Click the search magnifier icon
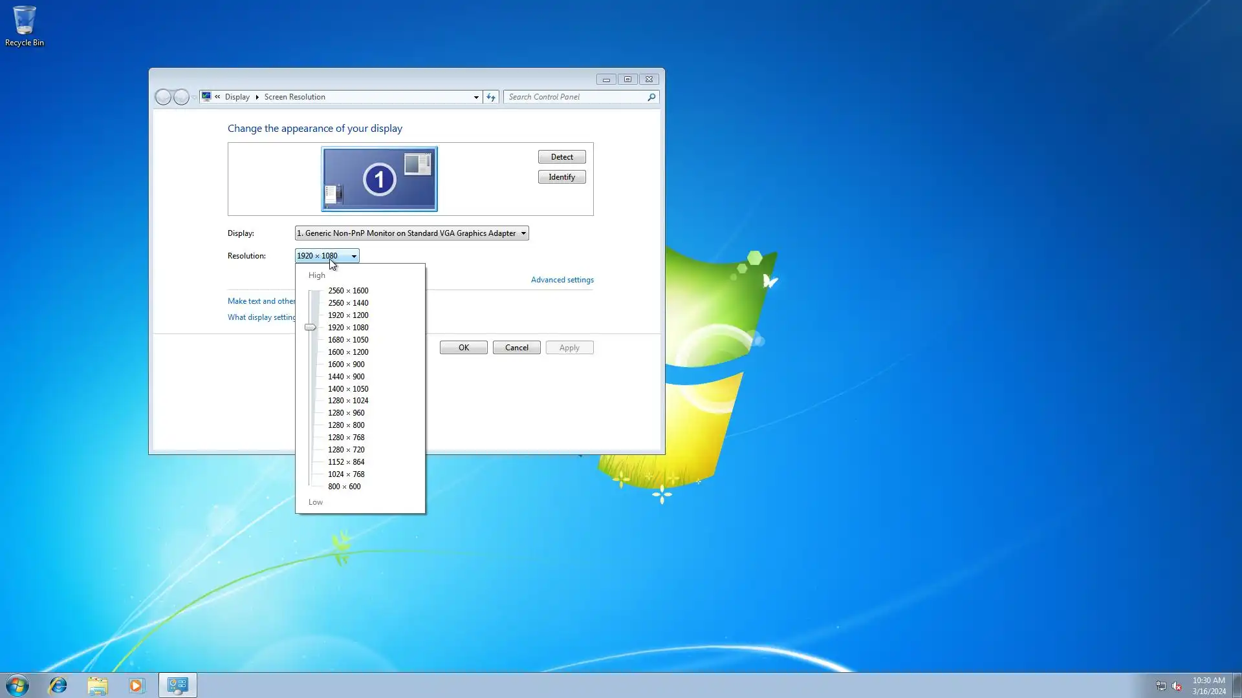The height and width of the screenshot is (698, 1242). tap(651, 97)
